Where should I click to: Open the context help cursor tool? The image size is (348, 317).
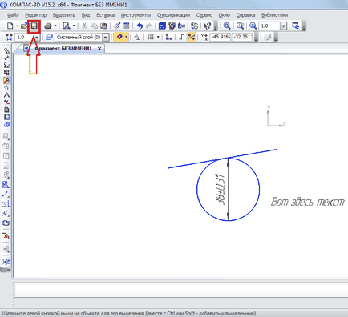[207, 26]
